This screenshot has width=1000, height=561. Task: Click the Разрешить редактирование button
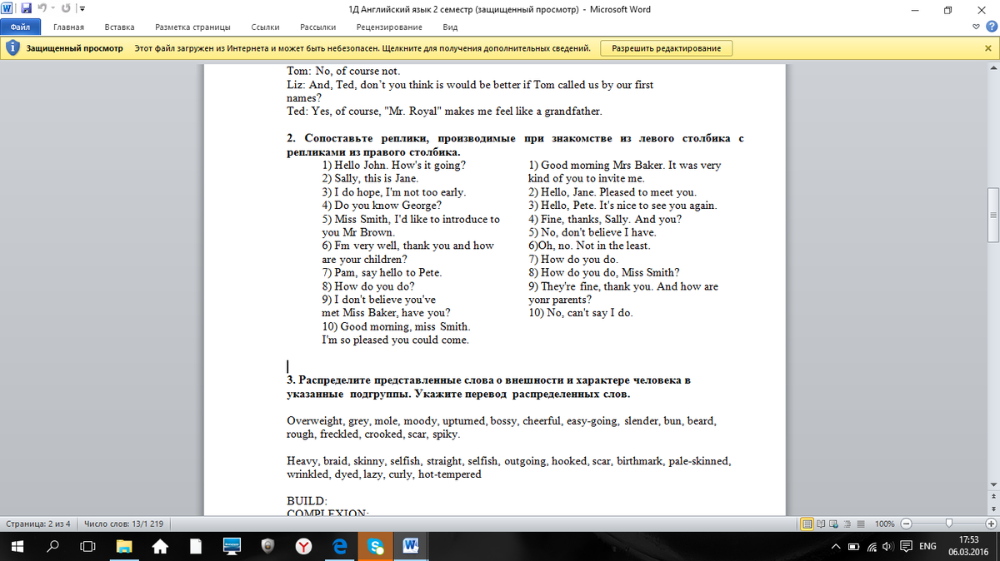pos(667,48)
